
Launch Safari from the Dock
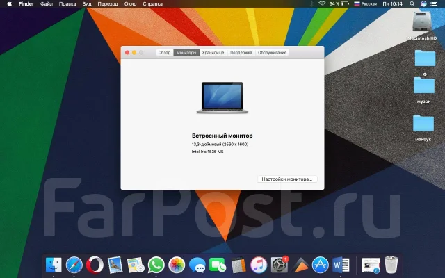(74, 265)
